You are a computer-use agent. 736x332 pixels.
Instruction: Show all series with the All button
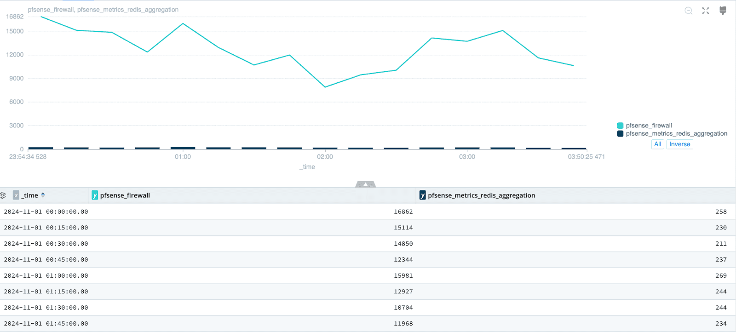pyautogui.click(x=657, y=144)
